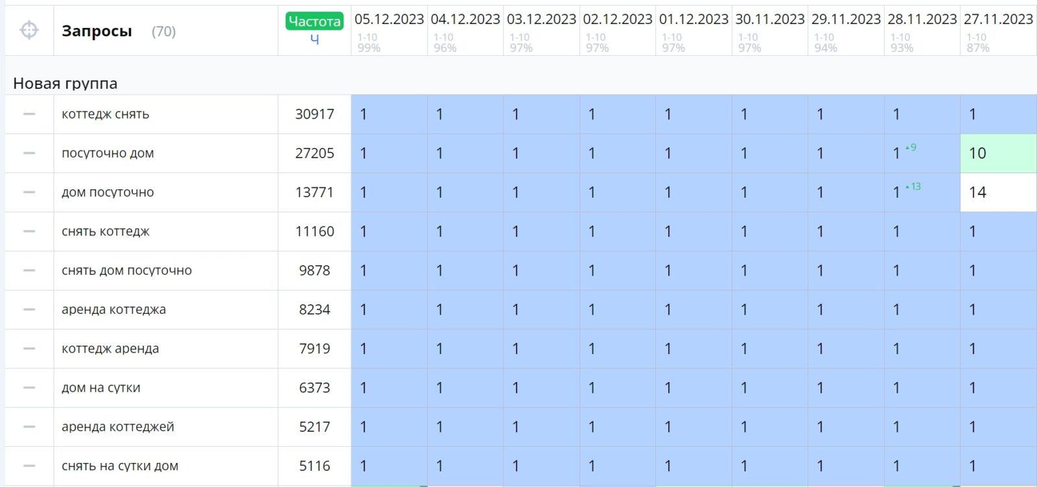Click dash icon beside 'дом на сутки'
This screenshot has width=1037, height=487.
29,388
